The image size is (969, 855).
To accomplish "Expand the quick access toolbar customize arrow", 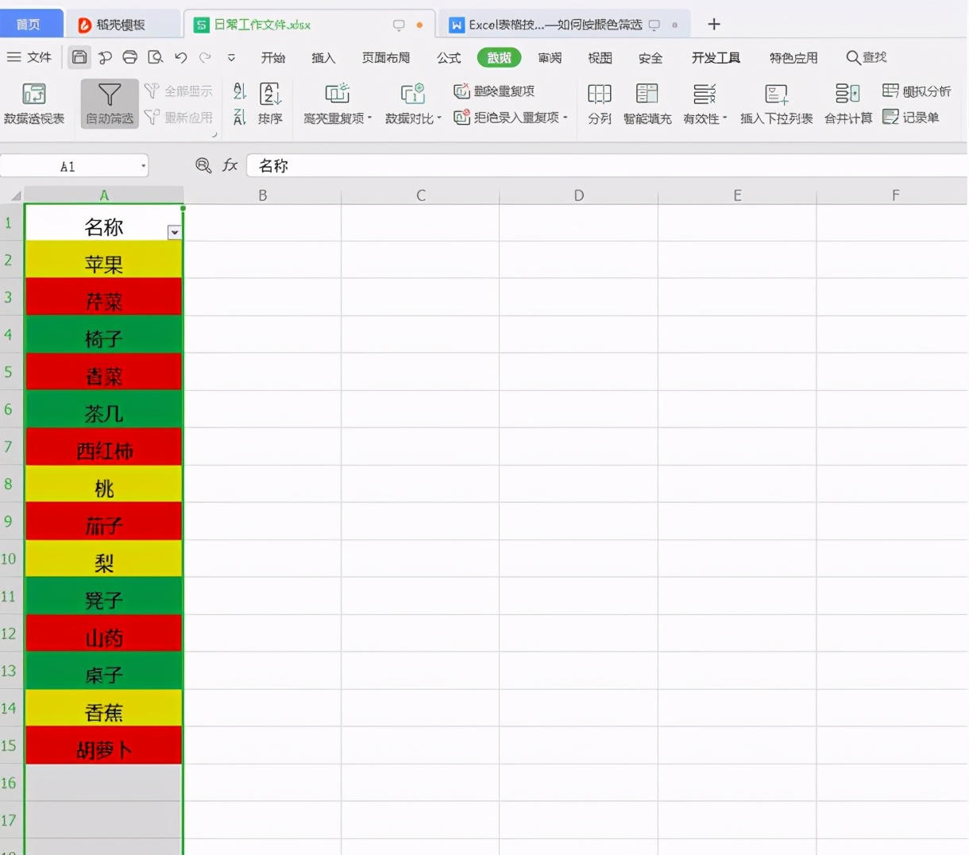I will coord(231,57).
